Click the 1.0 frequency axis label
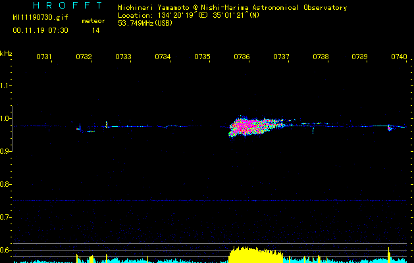 [5, 118]
